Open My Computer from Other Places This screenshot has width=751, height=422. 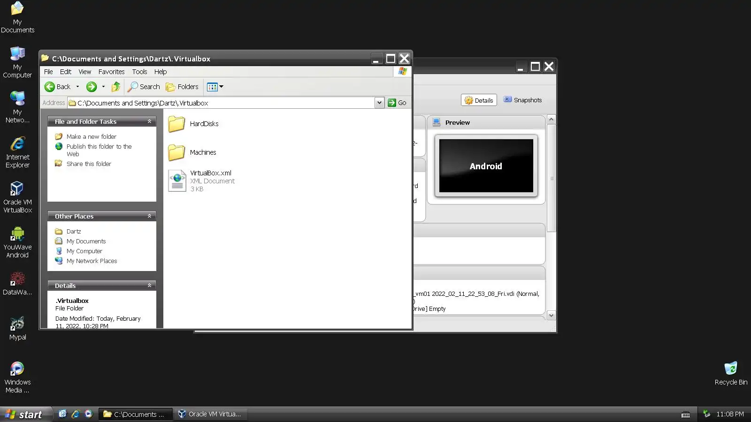point(84,251)
